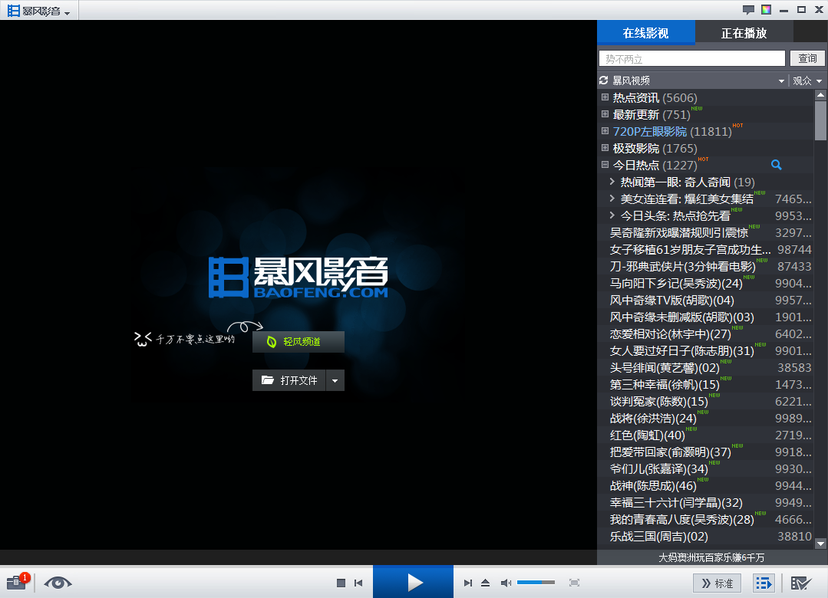This screenshot has height=598, width=828.
Task: Expand the 720P左眼影院 category
Action: click(605, 131)
